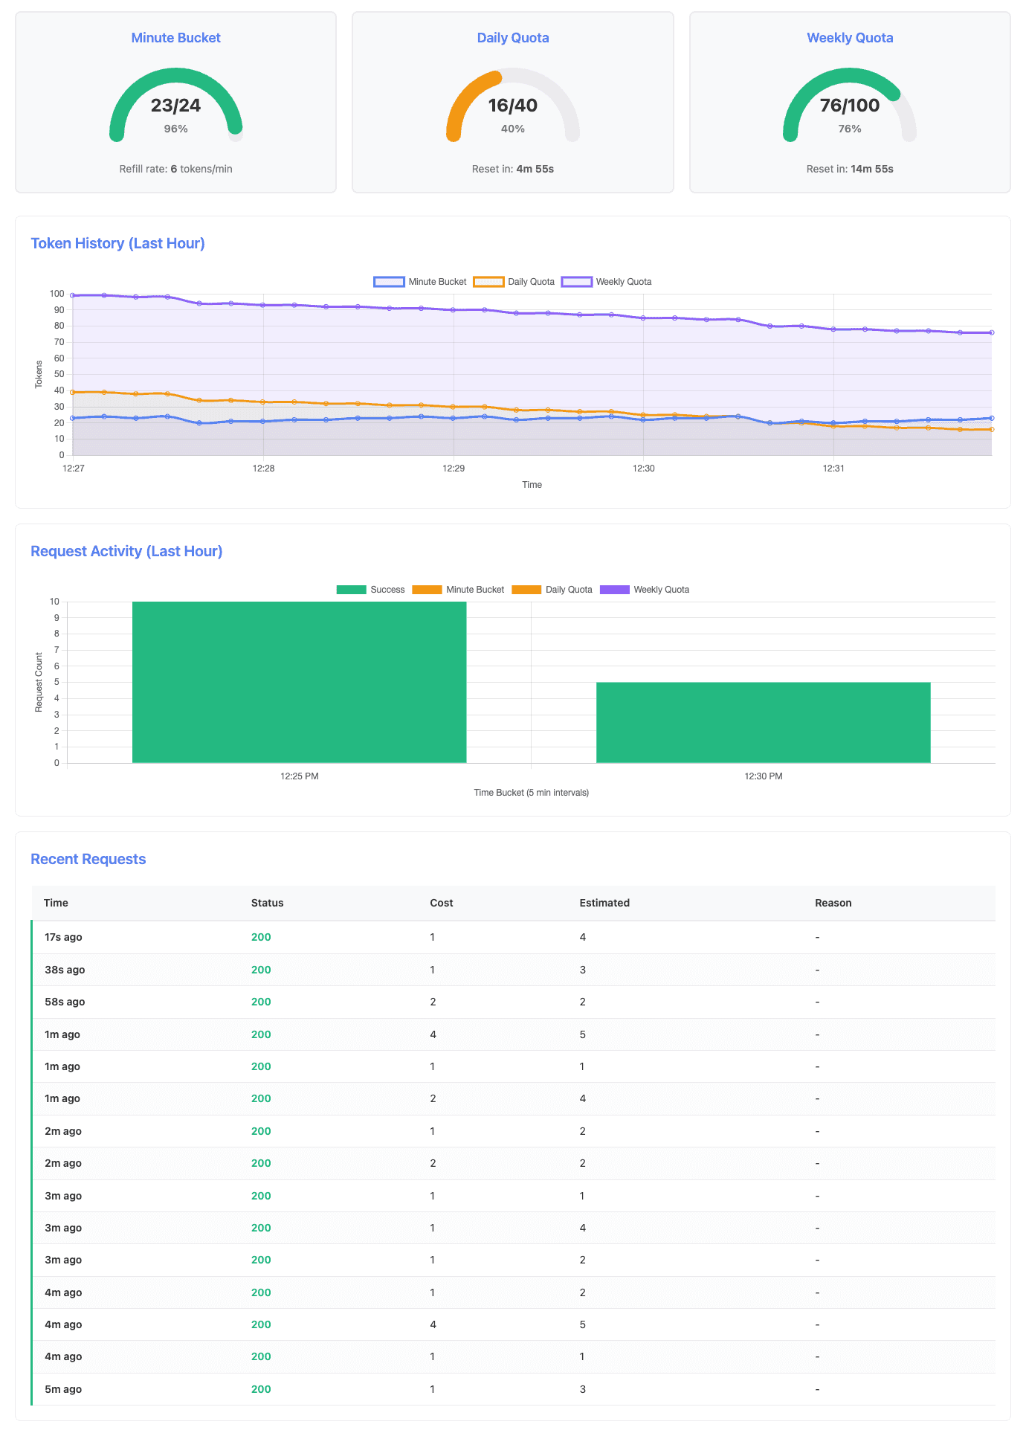Click the Weekly Quota gauge showing 76/100
Image resolution: width=1026 pixels, height=1436 pixels.
(850, 106)
